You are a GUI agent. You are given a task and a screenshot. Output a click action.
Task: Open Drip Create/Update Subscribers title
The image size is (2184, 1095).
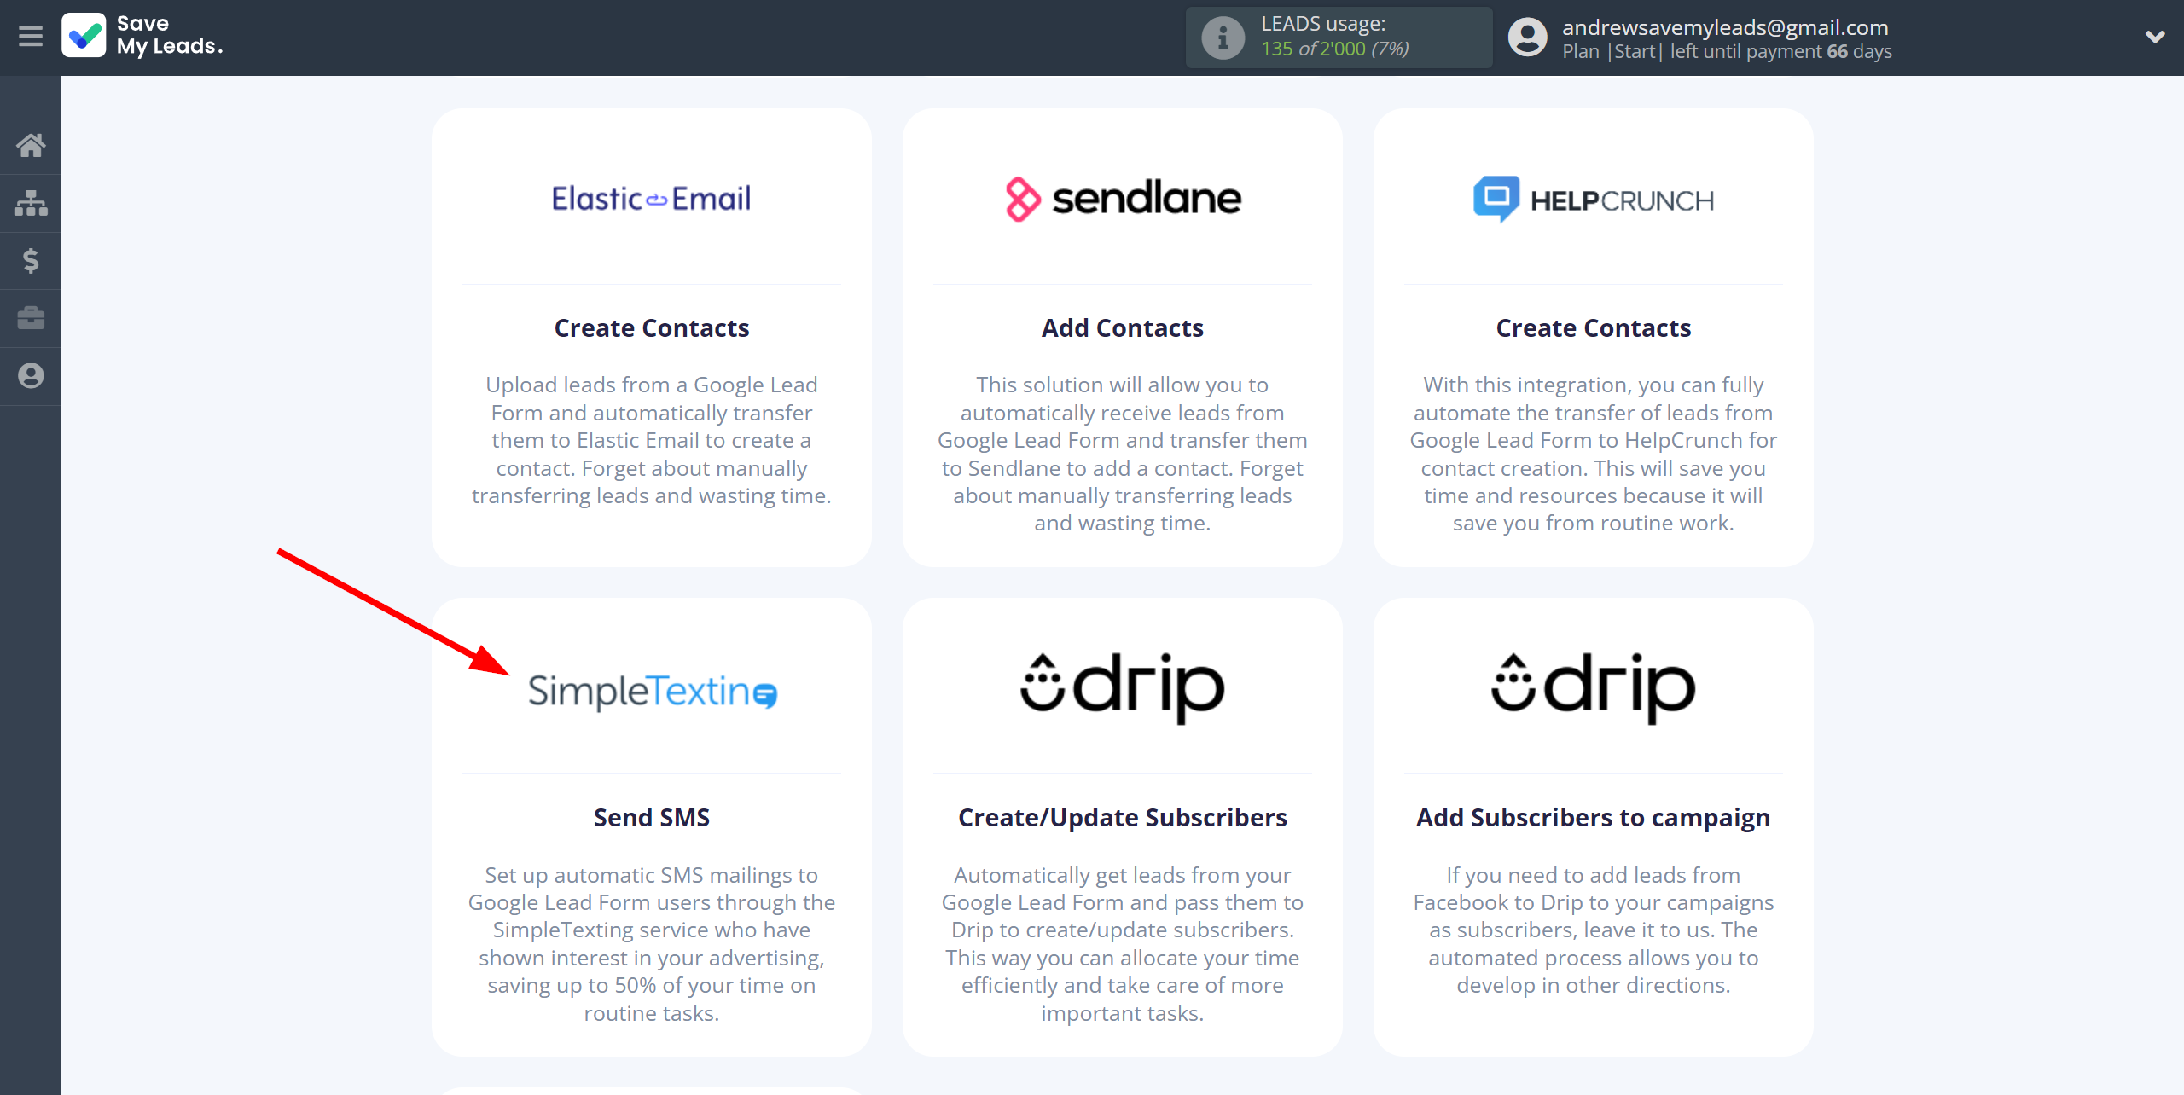(x=1122, y=817)
